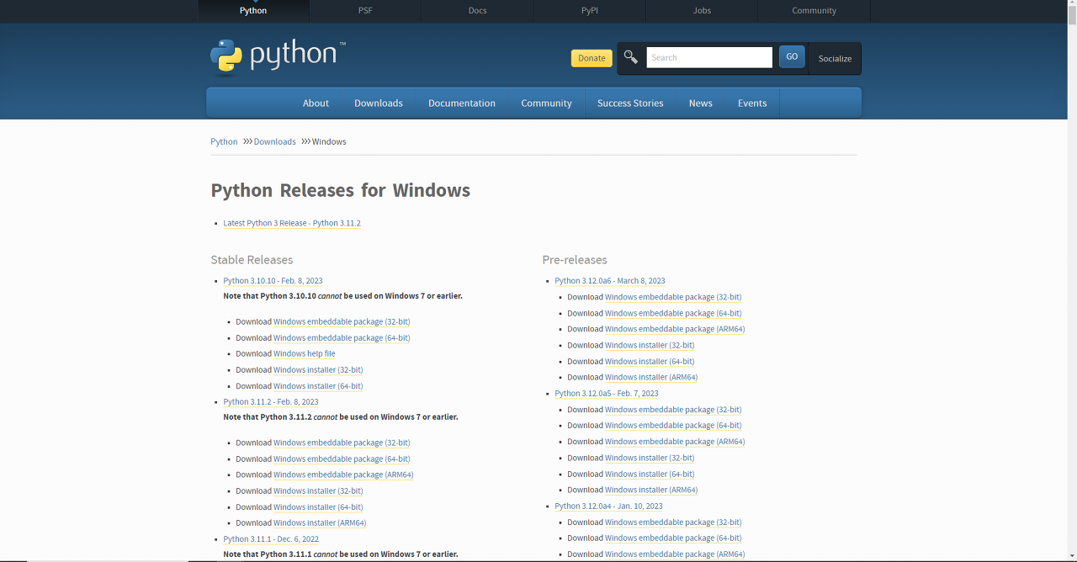This screenshot has width=1077, height=562.
Task: Open the Community navigation menu item
Action: pos(546,103)
